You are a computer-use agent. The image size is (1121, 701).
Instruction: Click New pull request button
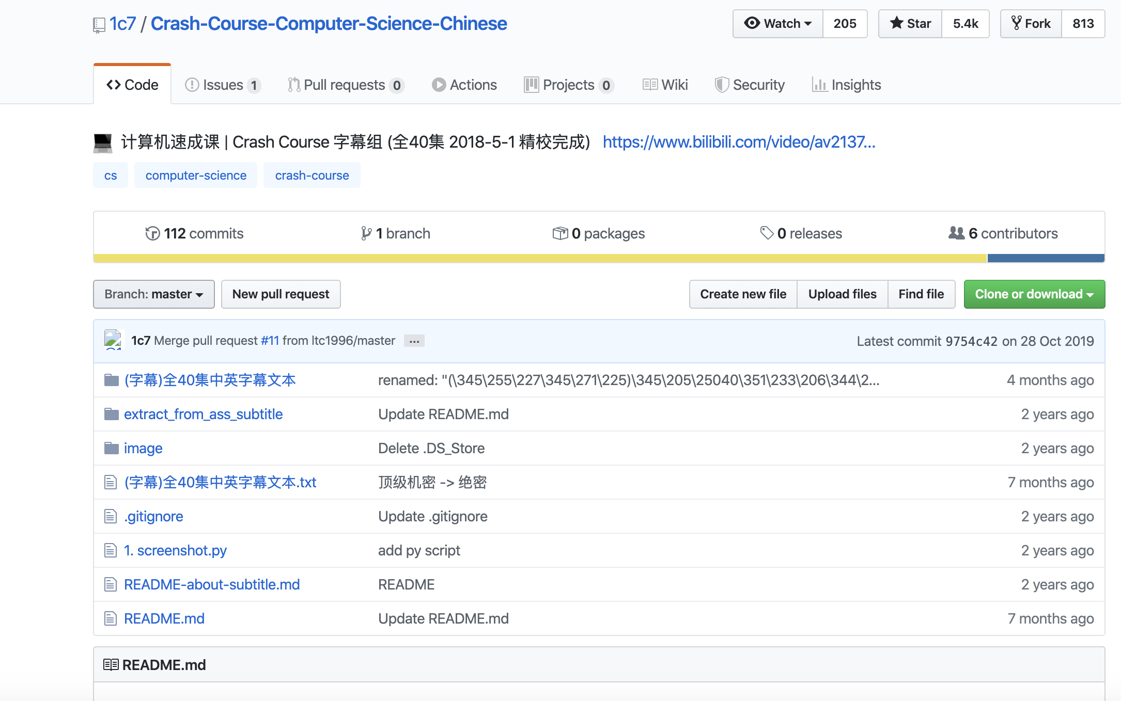(x=281, y=294)
